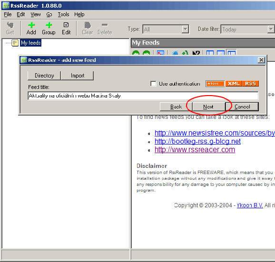Click the green Add feed icon
The image size is (275, 262).
click(x=31, y=25)
